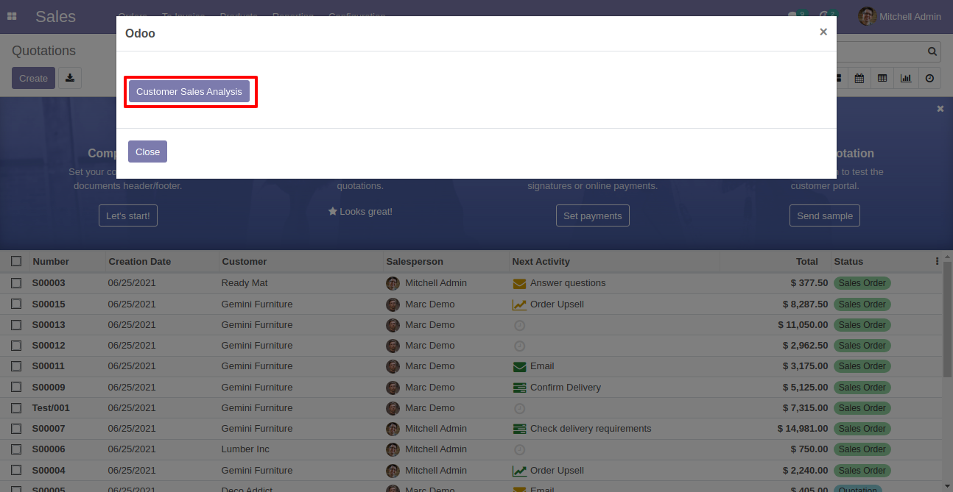Click the delivery requirements icon for S00007
Image resolution: width=953 pixels, height=492 pixels.
520,429
